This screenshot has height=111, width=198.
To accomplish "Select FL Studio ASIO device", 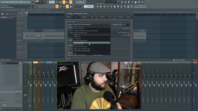I will point(92,39).
